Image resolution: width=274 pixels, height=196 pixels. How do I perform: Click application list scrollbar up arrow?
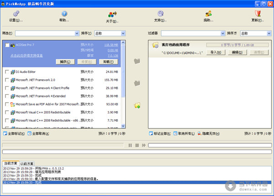pos(123,42)
